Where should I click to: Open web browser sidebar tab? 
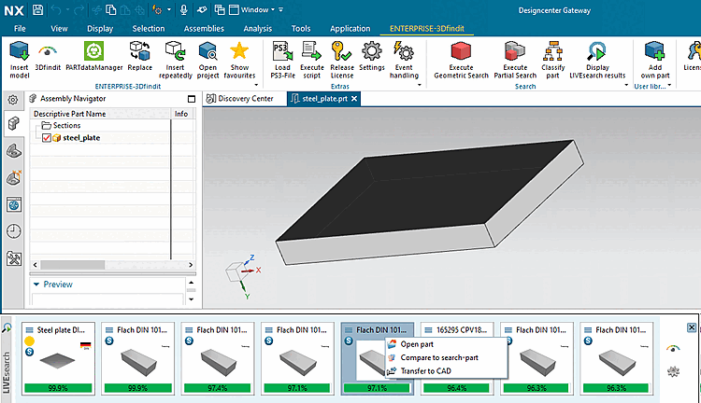[x=14, y=205]
